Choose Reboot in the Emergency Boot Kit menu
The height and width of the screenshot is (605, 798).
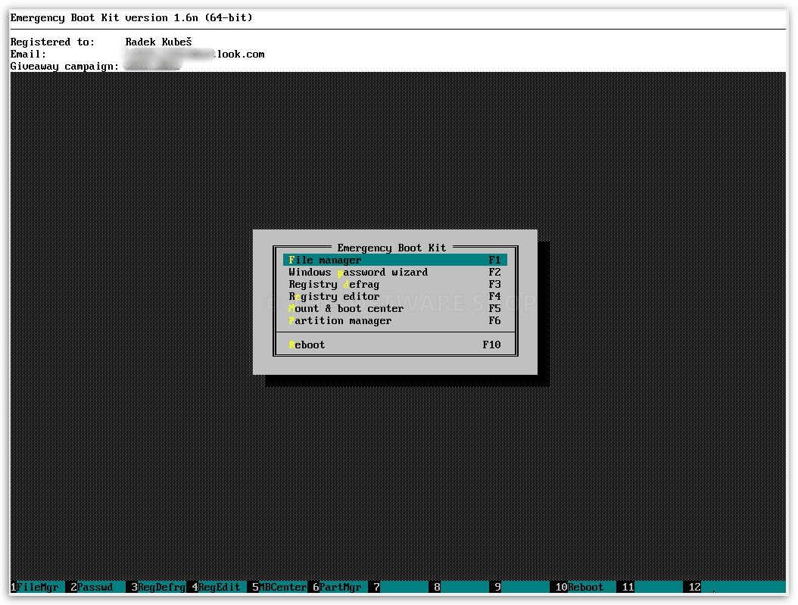click(x=395, y=345)
